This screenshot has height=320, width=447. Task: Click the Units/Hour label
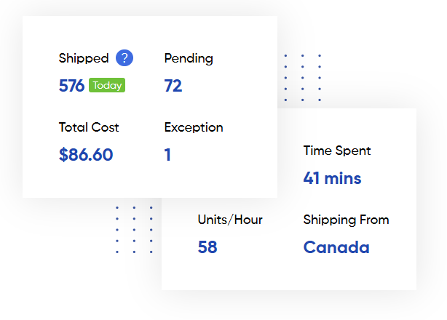tap(230, 220)
